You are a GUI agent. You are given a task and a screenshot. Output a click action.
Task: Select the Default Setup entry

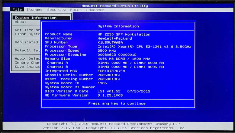coord(27,50)
